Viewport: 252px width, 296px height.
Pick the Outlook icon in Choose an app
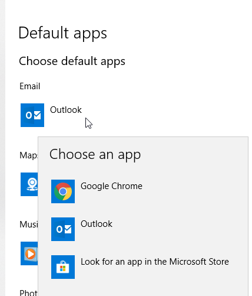63,229
